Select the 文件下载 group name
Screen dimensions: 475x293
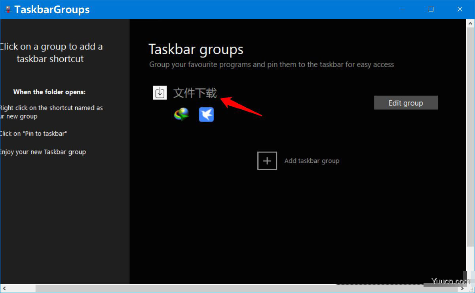tap(195, 93)
